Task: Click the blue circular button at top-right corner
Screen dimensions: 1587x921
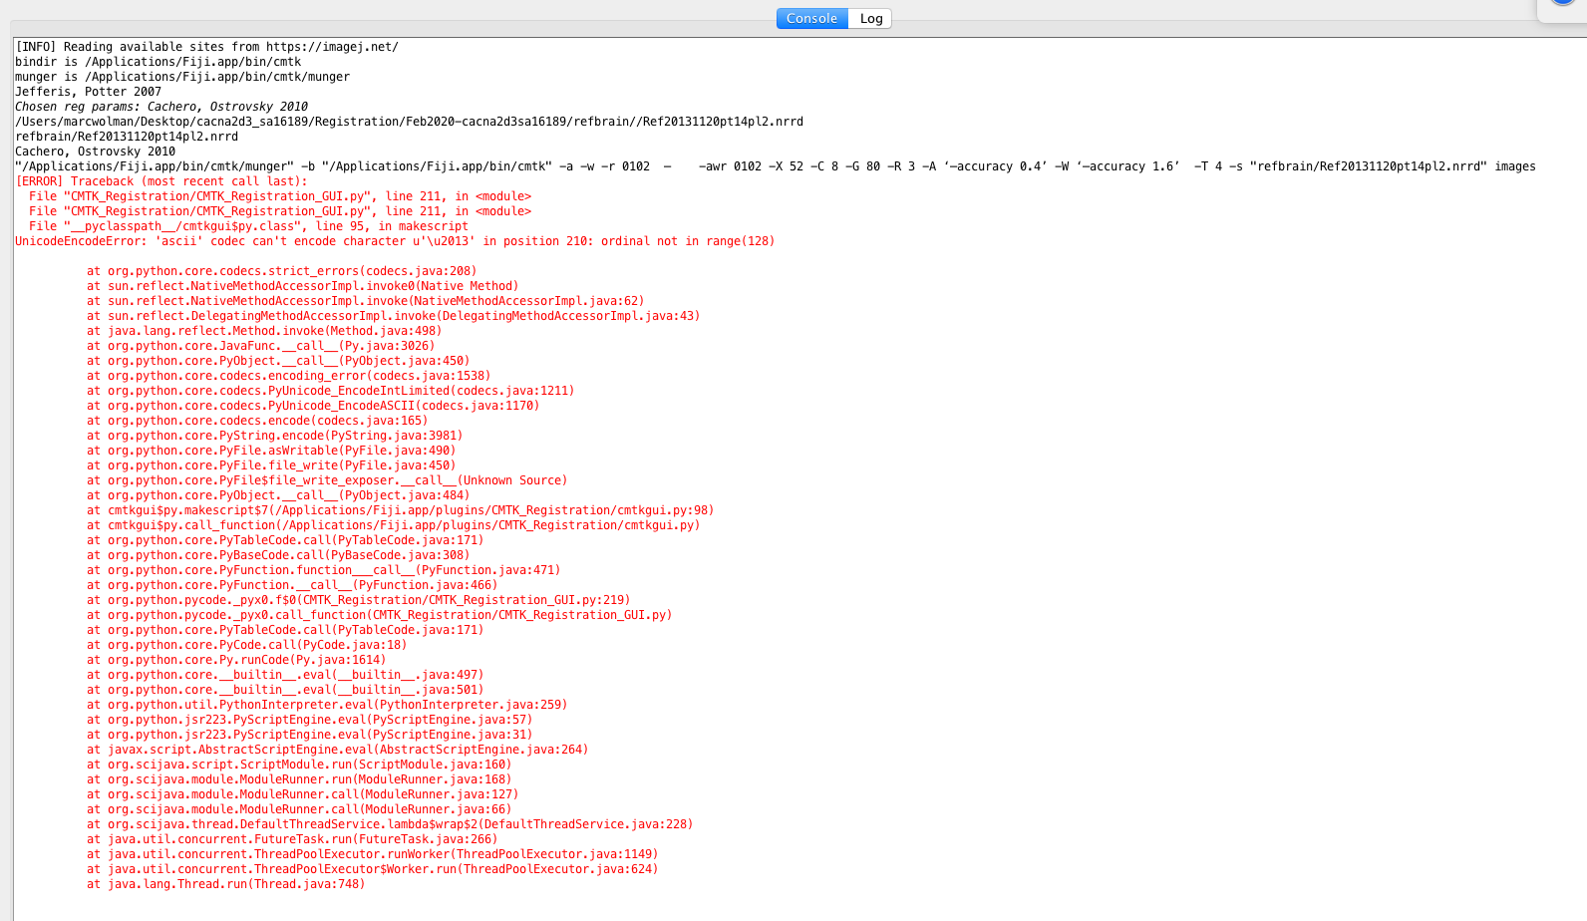Action: (x=1562, y=3)
